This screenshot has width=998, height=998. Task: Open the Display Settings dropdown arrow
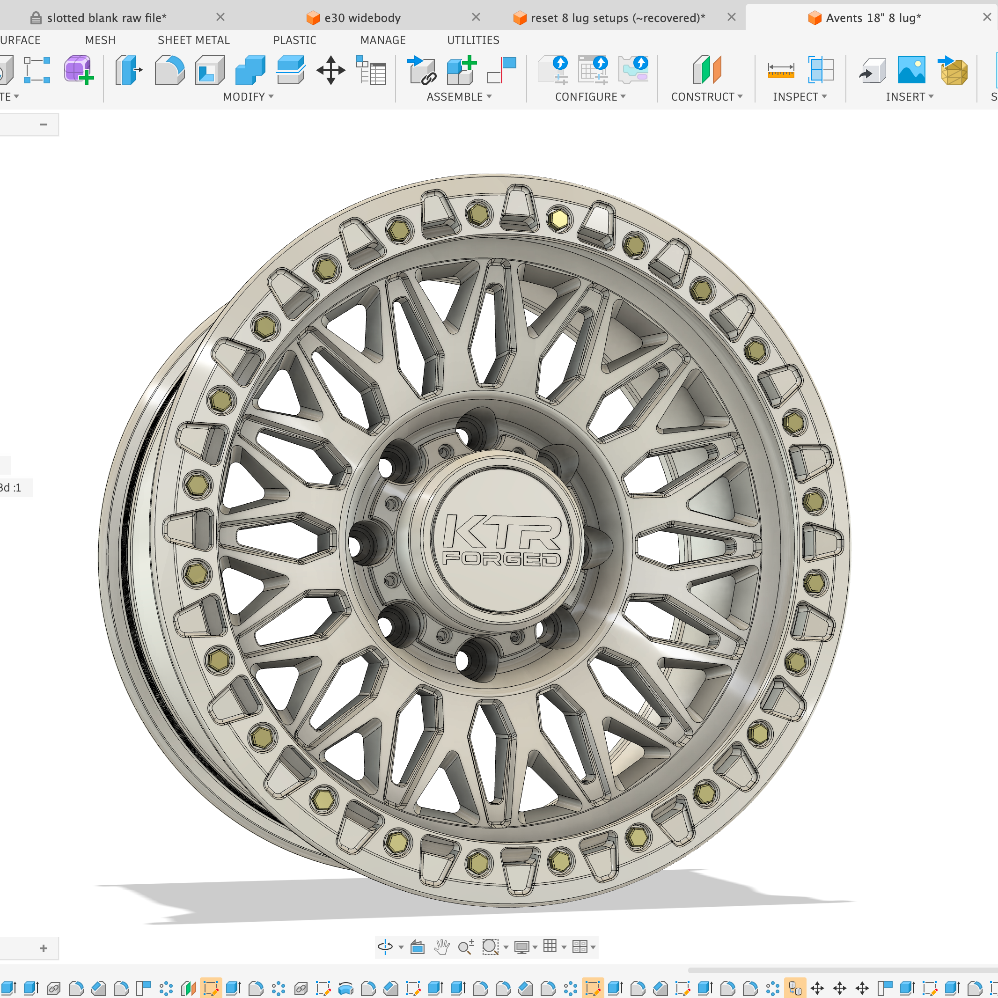[x=535, y=947]
